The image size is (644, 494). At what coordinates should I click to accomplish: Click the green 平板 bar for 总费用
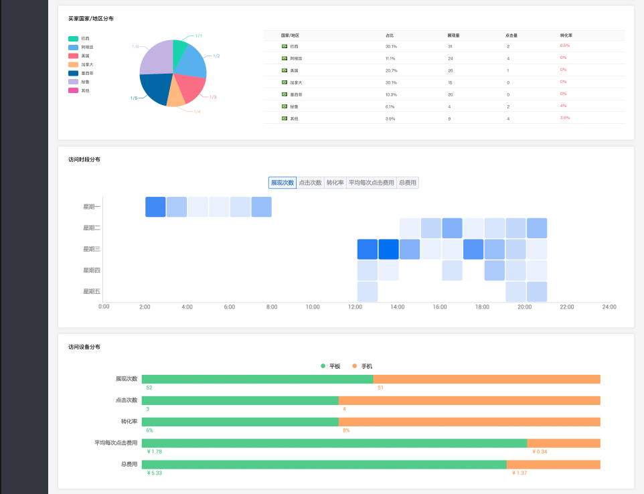[x=324, y=465]
